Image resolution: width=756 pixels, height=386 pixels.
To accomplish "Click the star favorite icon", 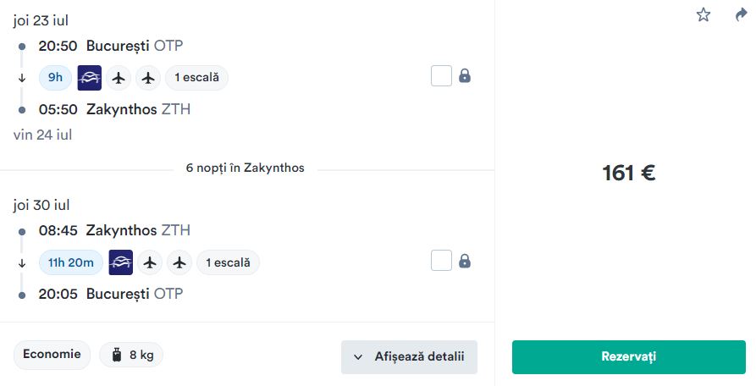I will pyautogui.click(x=704, y=15).
